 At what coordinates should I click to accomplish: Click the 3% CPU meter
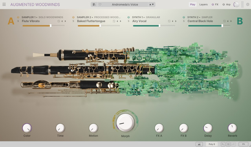pyautogui.click(x=244, y=144)
